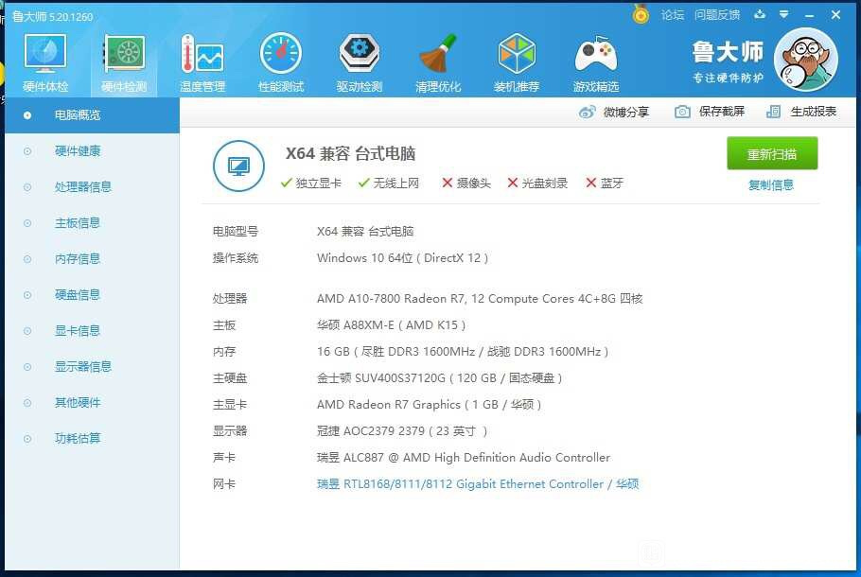This screenshot has height=577, width=861.
Task: Click 论坛 forum link
Action: [x=673, y=15]
